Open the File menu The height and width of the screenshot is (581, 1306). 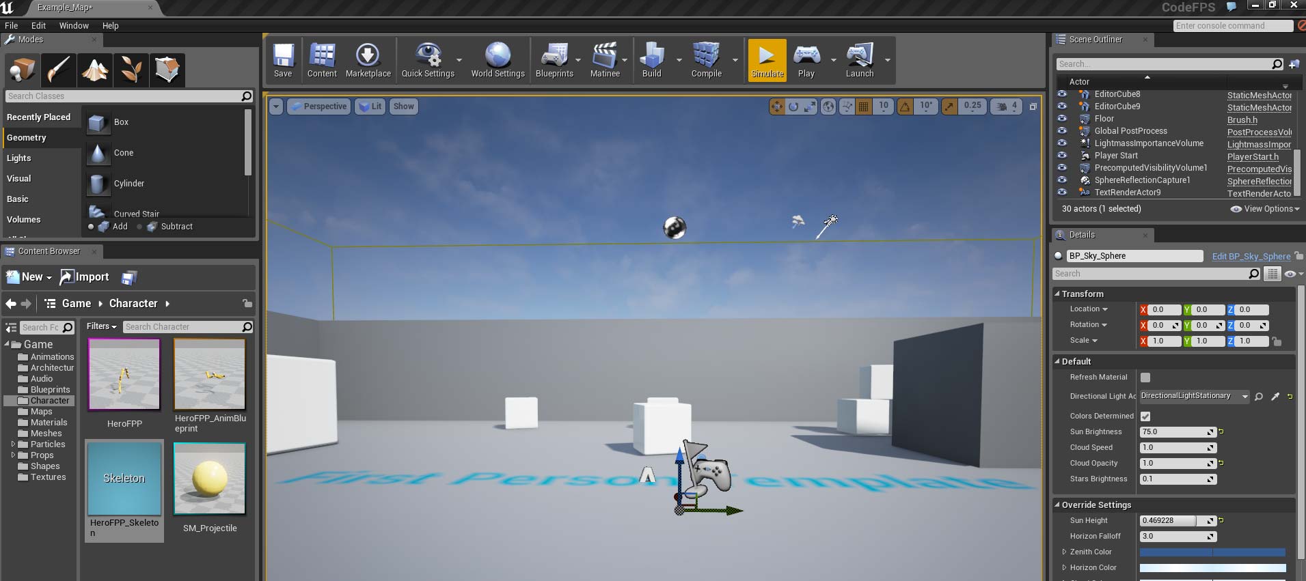coord(12,26)
